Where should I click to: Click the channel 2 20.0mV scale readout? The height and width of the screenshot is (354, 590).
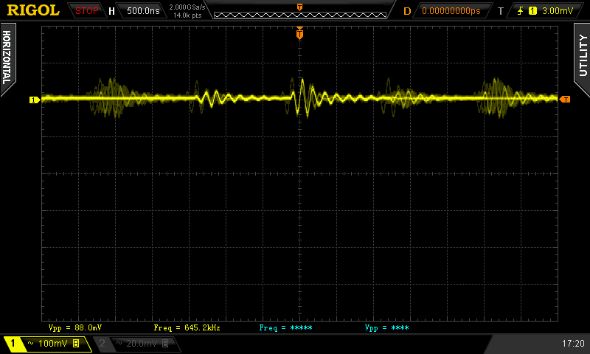click(x=142, y=344)
